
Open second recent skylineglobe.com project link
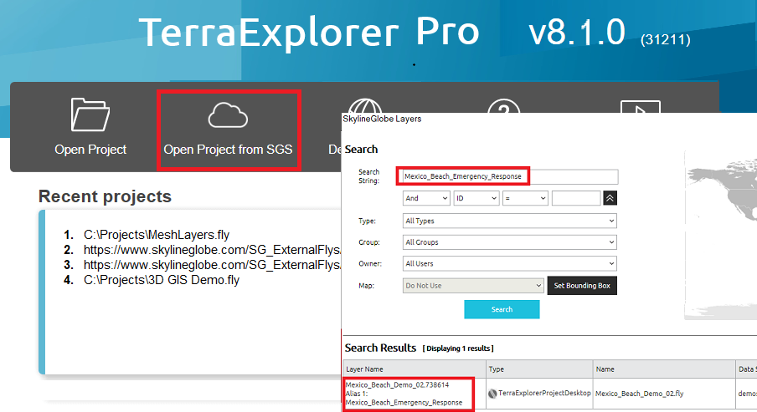(x=212, y=250)
